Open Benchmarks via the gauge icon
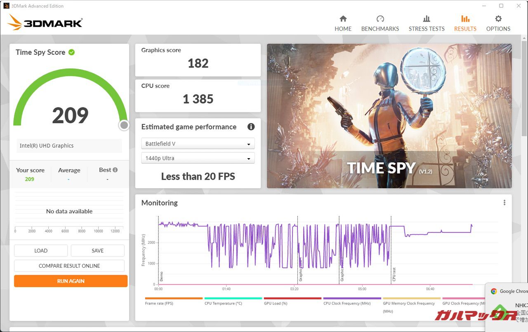Screen dimensions: 528x332 pyautogui.click(x=380, y=19)
